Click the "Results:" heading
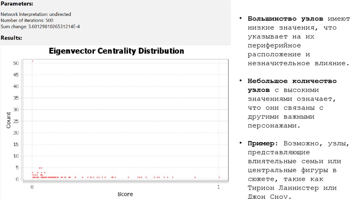Image resolution: width=355 pixels, height=199 pixels. pyautogui.click(x=11, y=38)
